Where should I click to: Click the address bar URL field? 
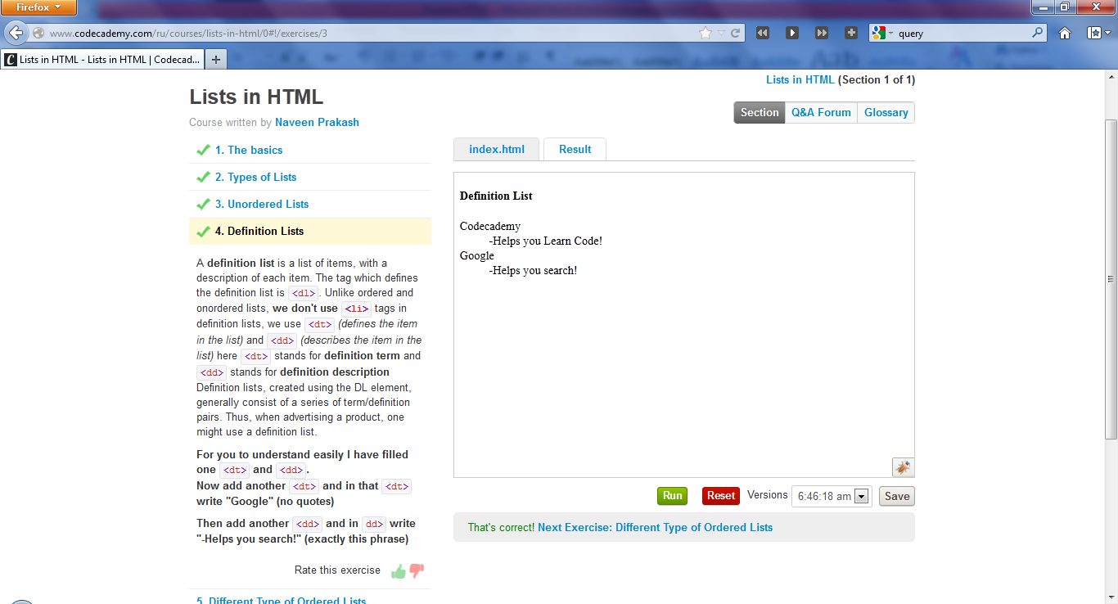(x=372, y=34)
